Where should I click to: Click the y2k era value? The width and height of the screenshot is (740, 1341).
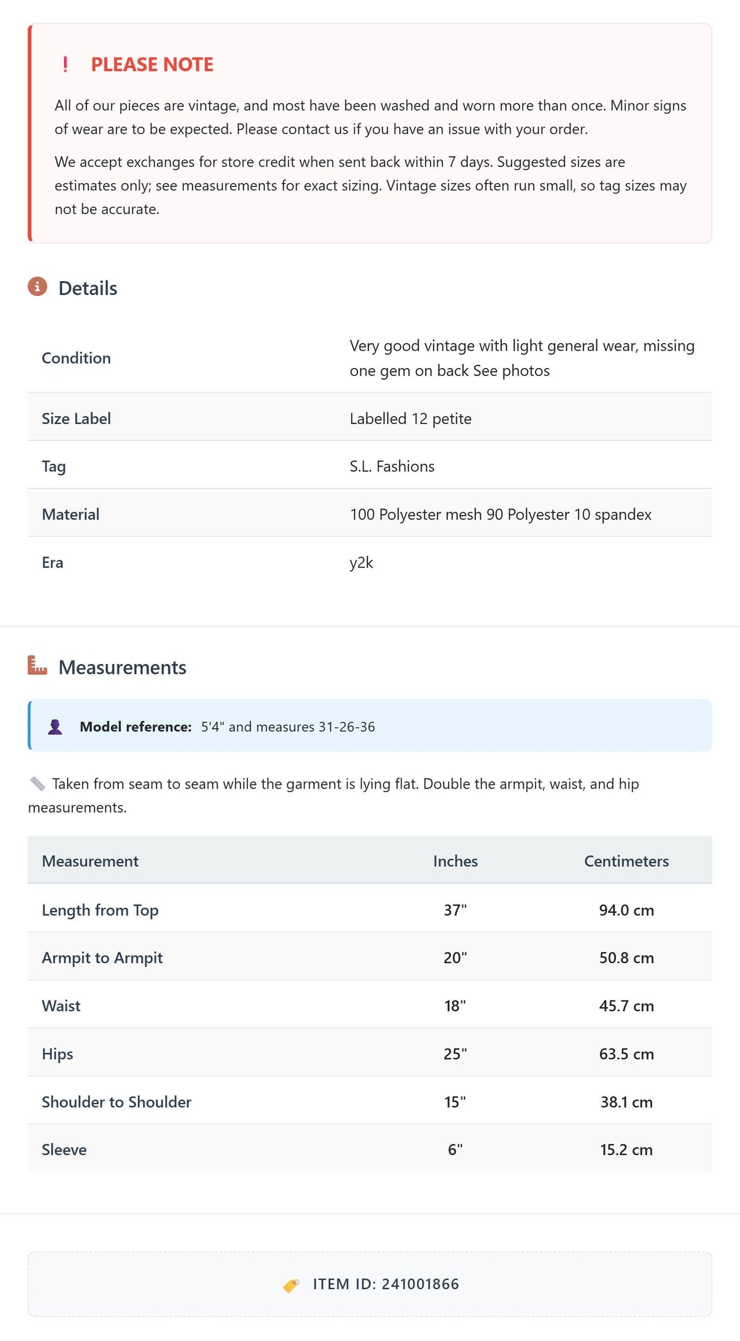tap(362, 563)
